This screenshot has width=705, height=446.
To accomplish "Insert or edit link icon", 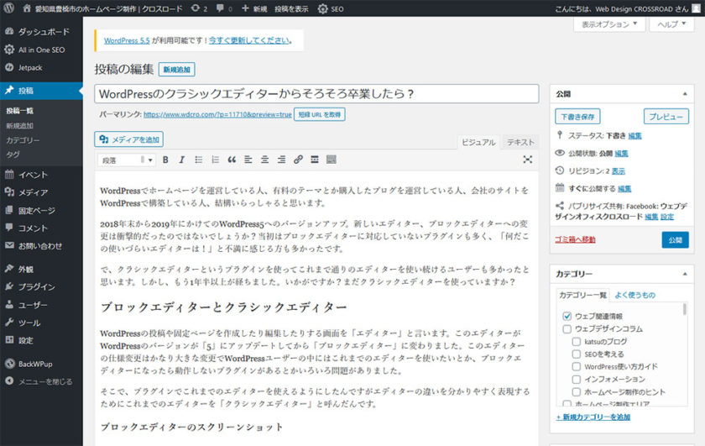I will pos(298,160).
